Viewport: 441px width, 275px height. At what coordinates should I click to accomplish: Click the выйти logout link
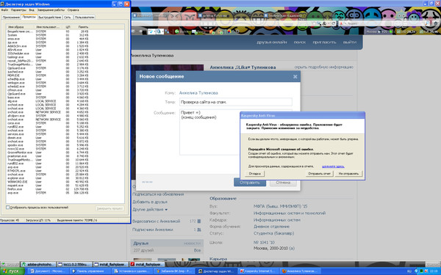click(350, 42)
